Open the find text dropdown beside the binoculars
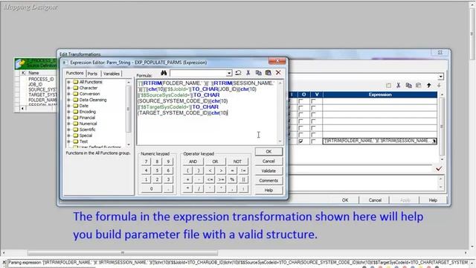The height and width of the screenshot is (268, 476). coord(229,73)
